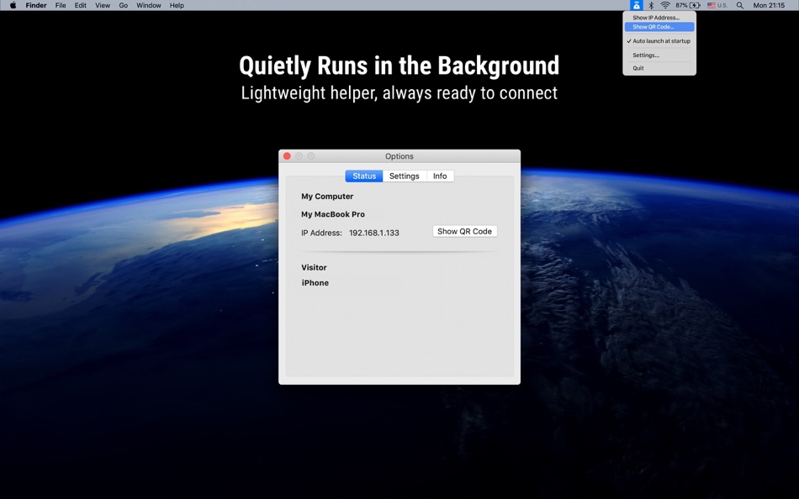The width and height of the screenshot is (799, 499).
Task: Open the View menu
Action: 103,5
